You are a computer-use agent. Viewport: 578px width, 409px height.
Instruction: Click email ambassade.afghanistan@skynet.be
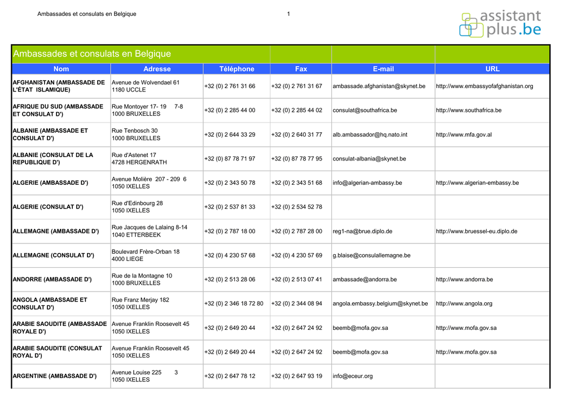379,86
